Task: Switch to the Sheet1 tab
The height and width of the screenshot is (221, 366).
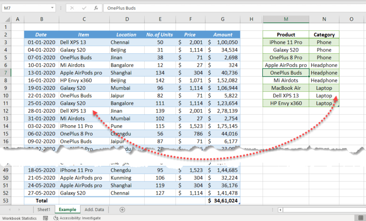Action: (x=44, y=209)
